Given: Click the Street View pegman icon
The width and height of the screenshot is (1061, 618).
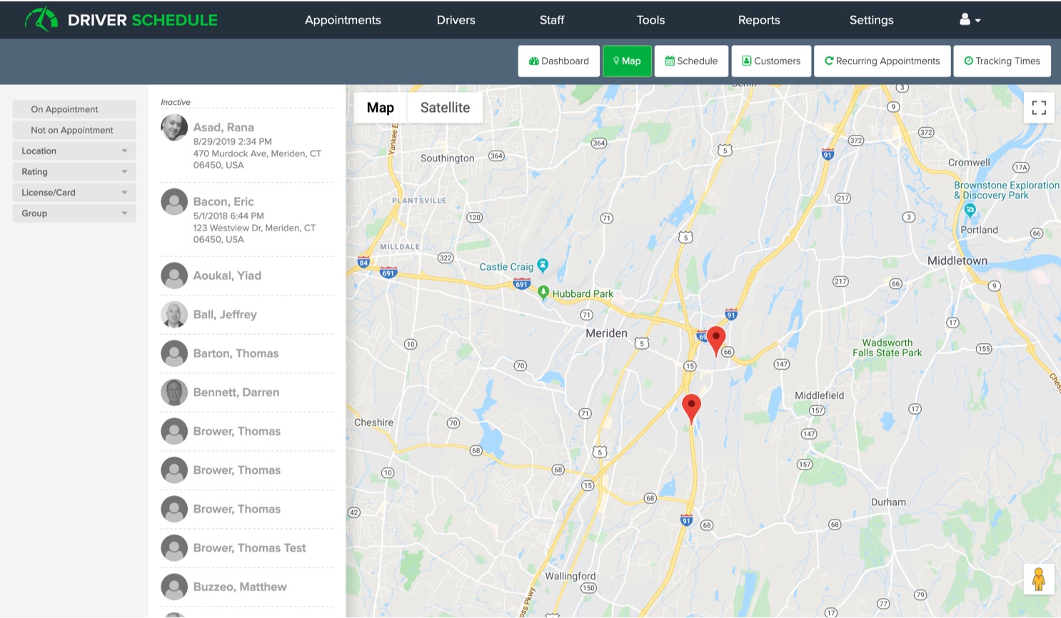Looking at the screenshot, I should point(1038,579).
